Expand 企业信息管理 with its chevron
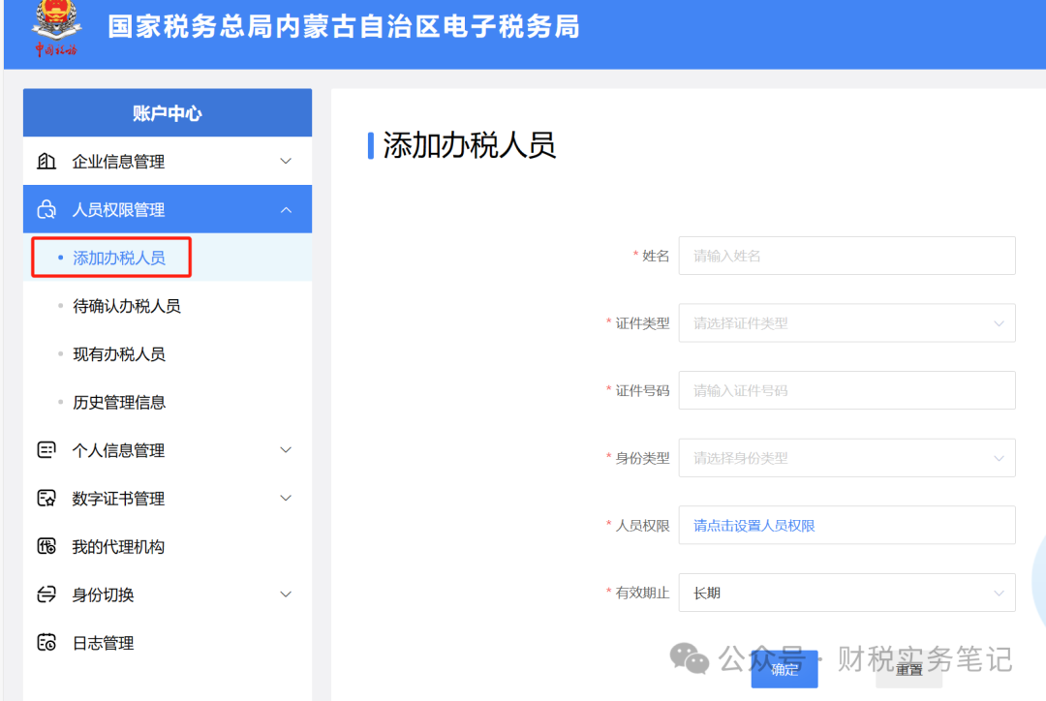Image resolution: width=1046 pixels, height=701 pixels. tap(286, 162)
